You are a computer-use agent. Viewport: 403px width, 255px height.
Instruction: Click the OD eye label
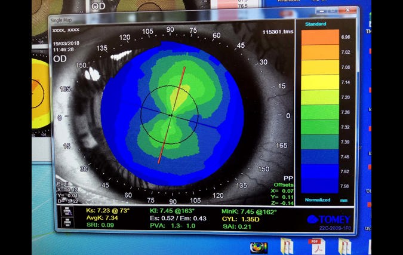point(60,59)
